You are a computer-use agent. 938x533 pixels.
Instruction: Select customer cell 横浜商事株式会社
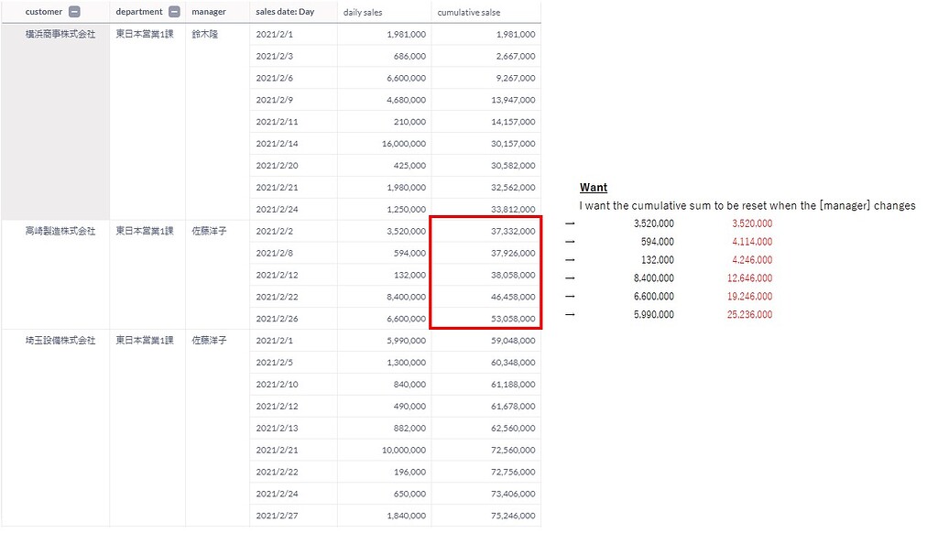click(60, 34)
